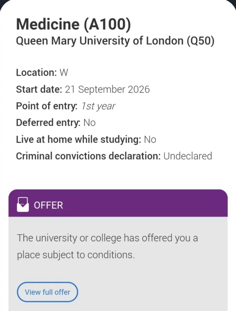This screenshot has height=311, width=236.
Task: Click the Live at home while studying label
Action: click(x=79, y=139)
